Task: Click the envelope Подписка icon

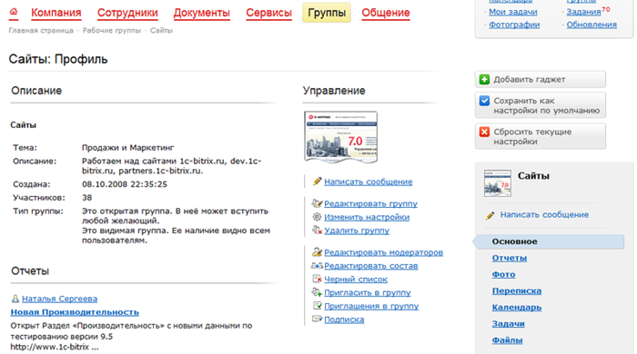Action: [317, 320]
